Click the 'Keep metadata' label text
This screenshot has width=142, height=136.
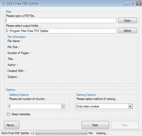pos(21,114)
